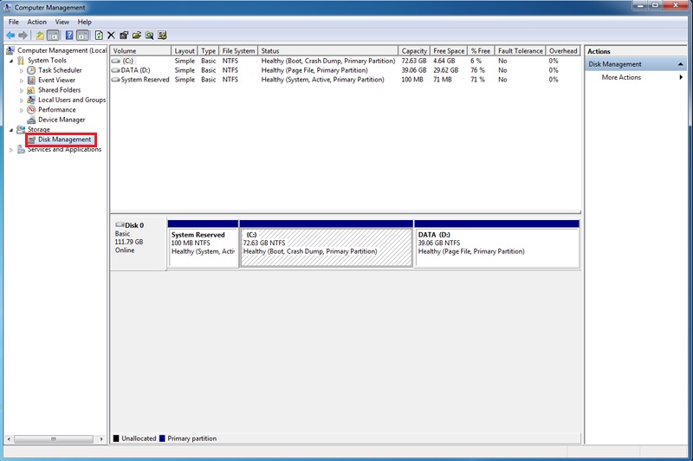Viewport: 693px width, 461px height.
Task: Click the blue Help question mark icon
Action: coord(69,36)
